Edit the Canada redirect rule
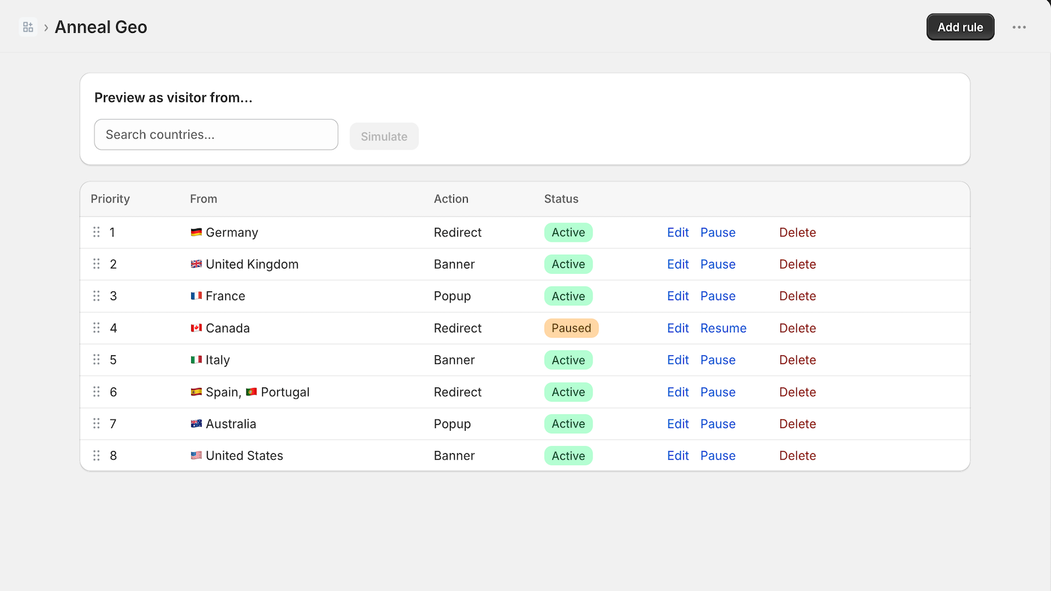 point(678,328)
